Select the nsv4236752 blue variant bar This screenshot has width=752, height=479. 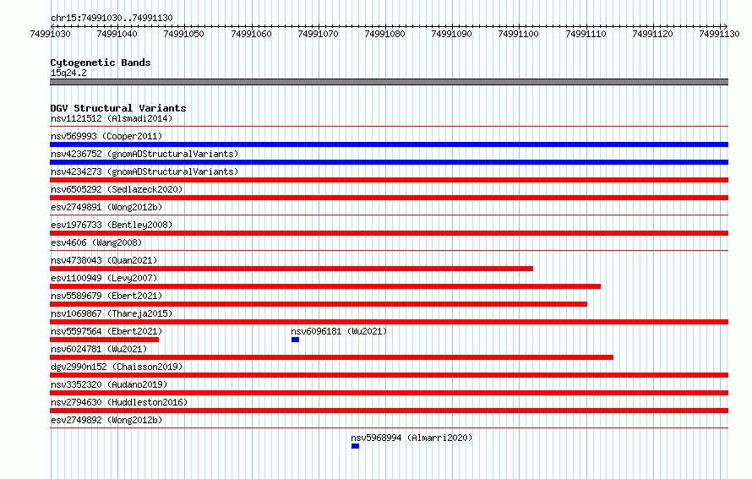click(x=389, y=162)
